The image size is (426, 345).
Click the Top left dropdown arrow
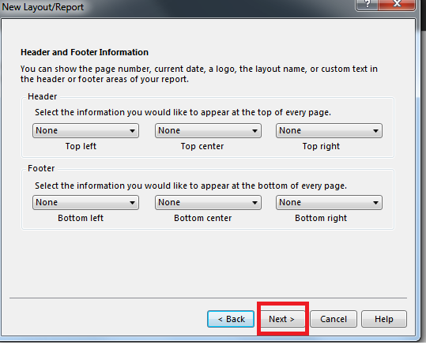[132, 131]
